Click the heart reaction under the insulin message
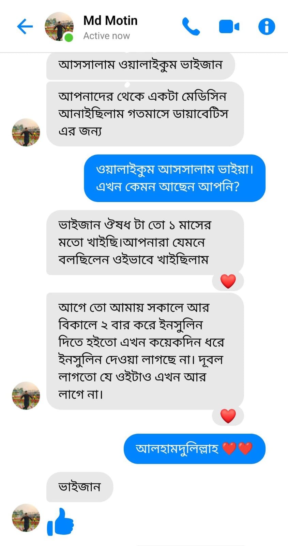Image resolution: width=288 pixels, height=546 pixels. coord(228,416)
